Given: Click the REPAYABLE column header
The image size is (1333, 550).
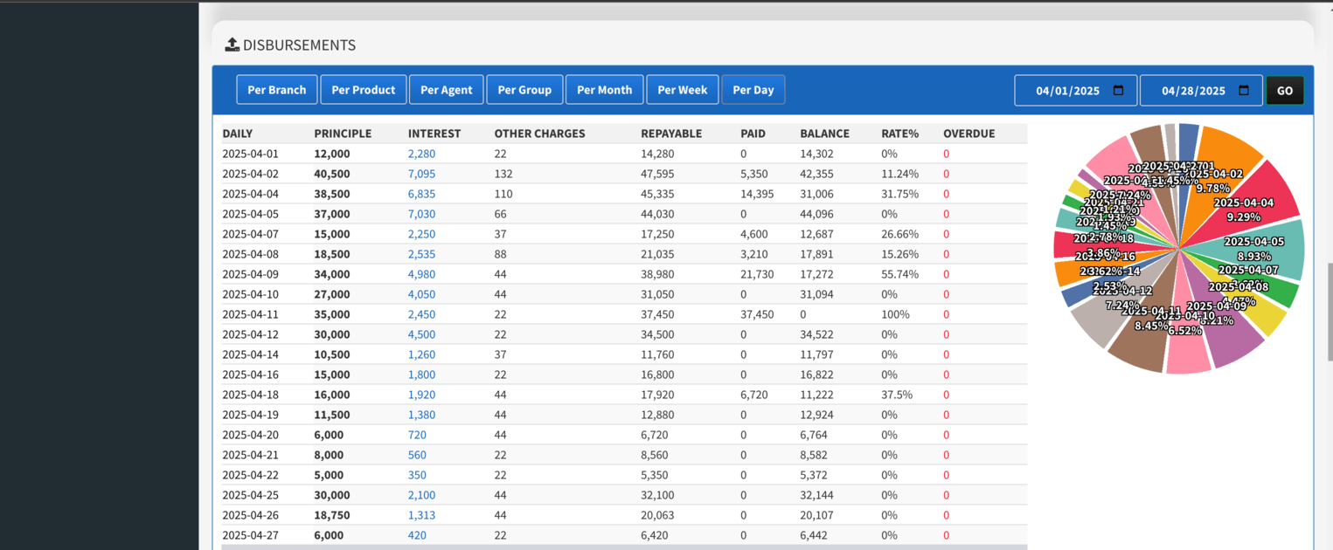Looking at the screenshot, I should tap(671, 134).
